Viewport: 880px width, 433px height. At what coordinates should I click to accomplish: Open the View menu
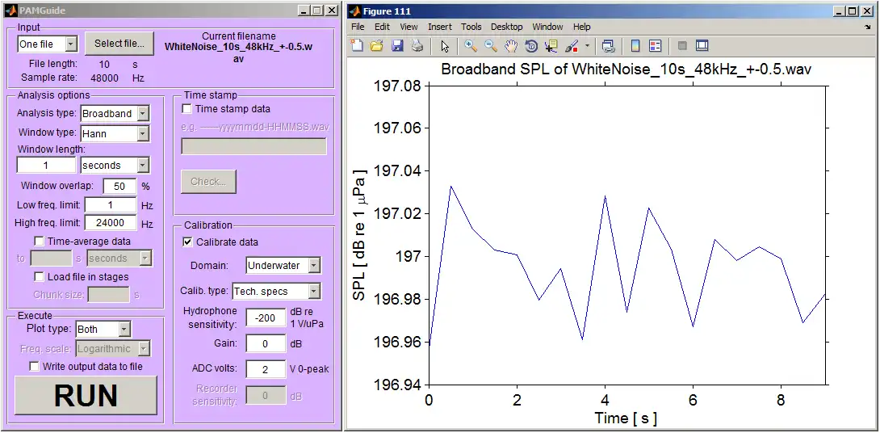point(409,27)
